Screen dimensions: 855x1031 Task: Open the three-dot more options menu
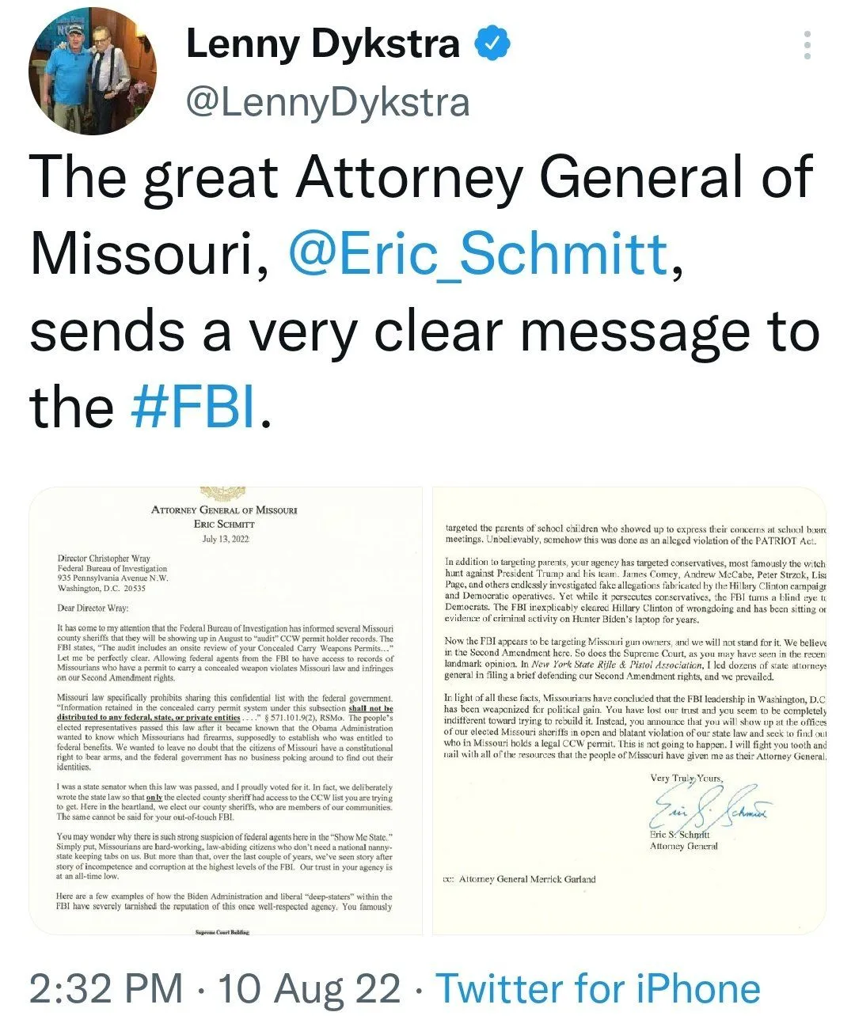click(x=807, y=46)
